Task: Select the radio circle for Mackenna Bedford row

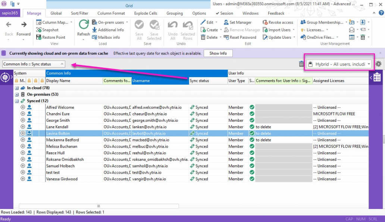Action: coord(23,140)
